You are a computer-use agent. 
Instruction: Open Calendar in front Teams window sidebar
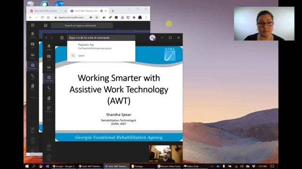[49, 78]
